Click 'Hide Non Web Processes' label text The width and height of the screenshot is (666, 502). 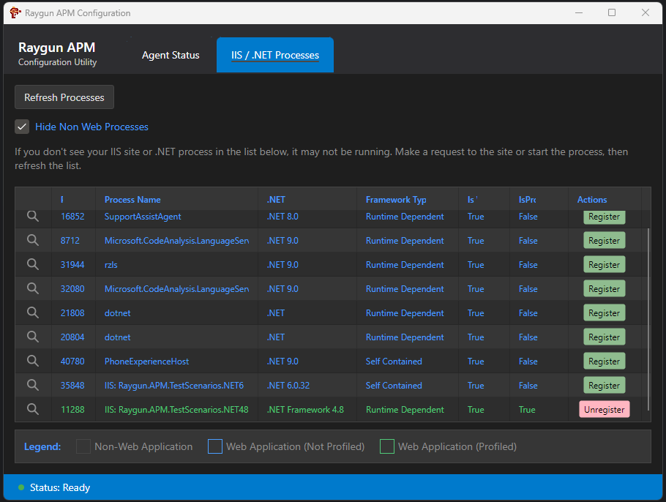pos(91,127)
